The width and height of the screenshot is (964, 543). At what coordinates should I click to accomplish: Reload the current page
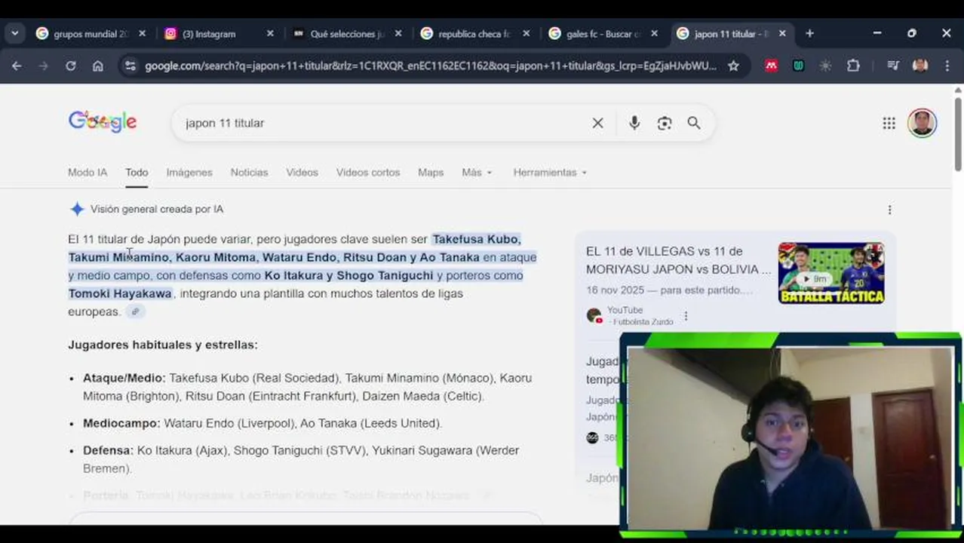click(71, 66)
